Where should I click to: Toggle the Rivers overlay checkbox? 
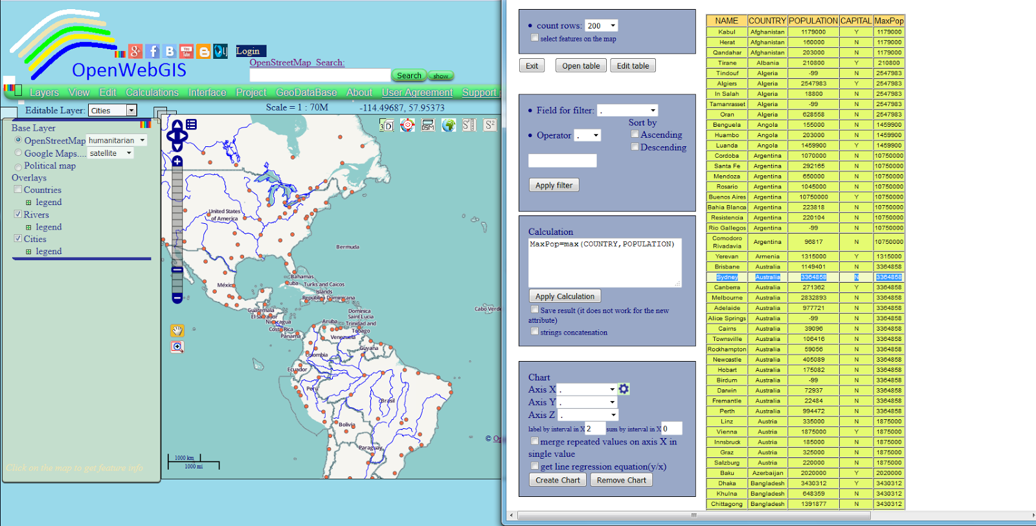[x=18, y=214]
